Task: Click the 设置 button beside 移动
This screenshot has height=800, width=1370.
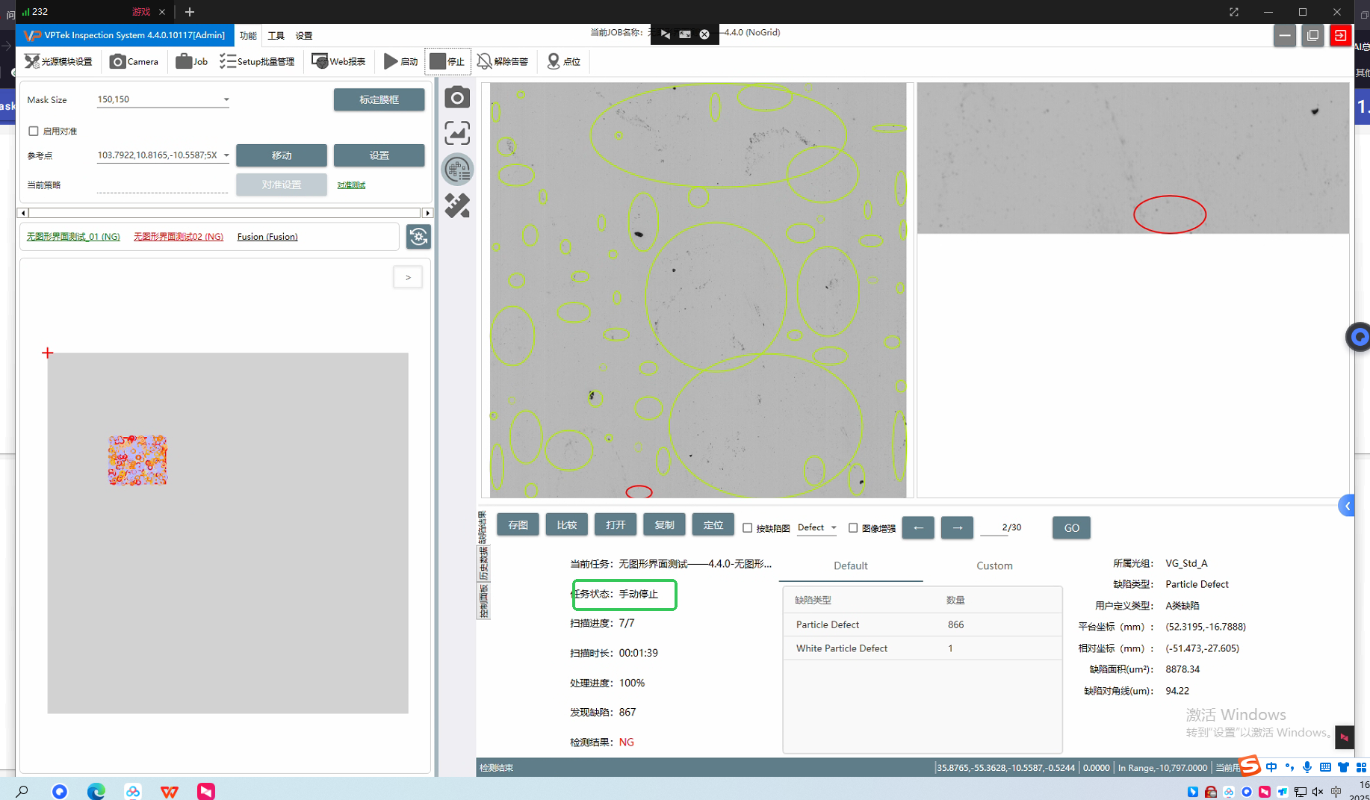Action: click(x=379, y=155)
